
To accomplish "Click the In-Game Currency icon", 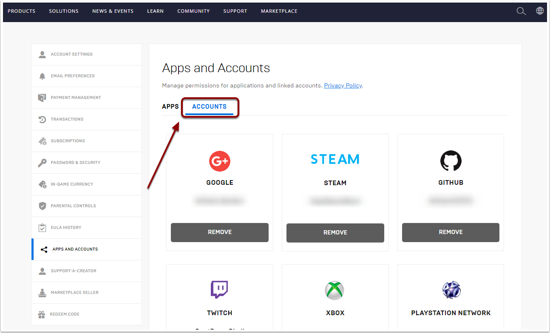I will click(x=42, y=184).
